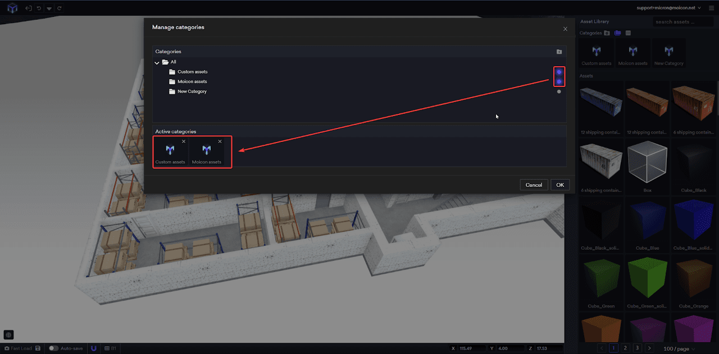Activate the New Category radio dot

[x=559, y=91]
